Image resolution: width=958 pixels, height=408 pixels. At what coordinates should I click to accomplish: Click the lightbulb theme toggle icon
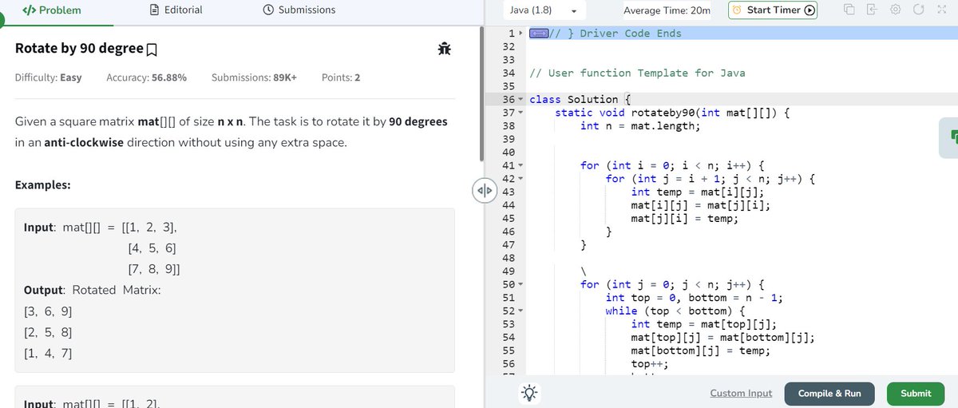[528, 393]
